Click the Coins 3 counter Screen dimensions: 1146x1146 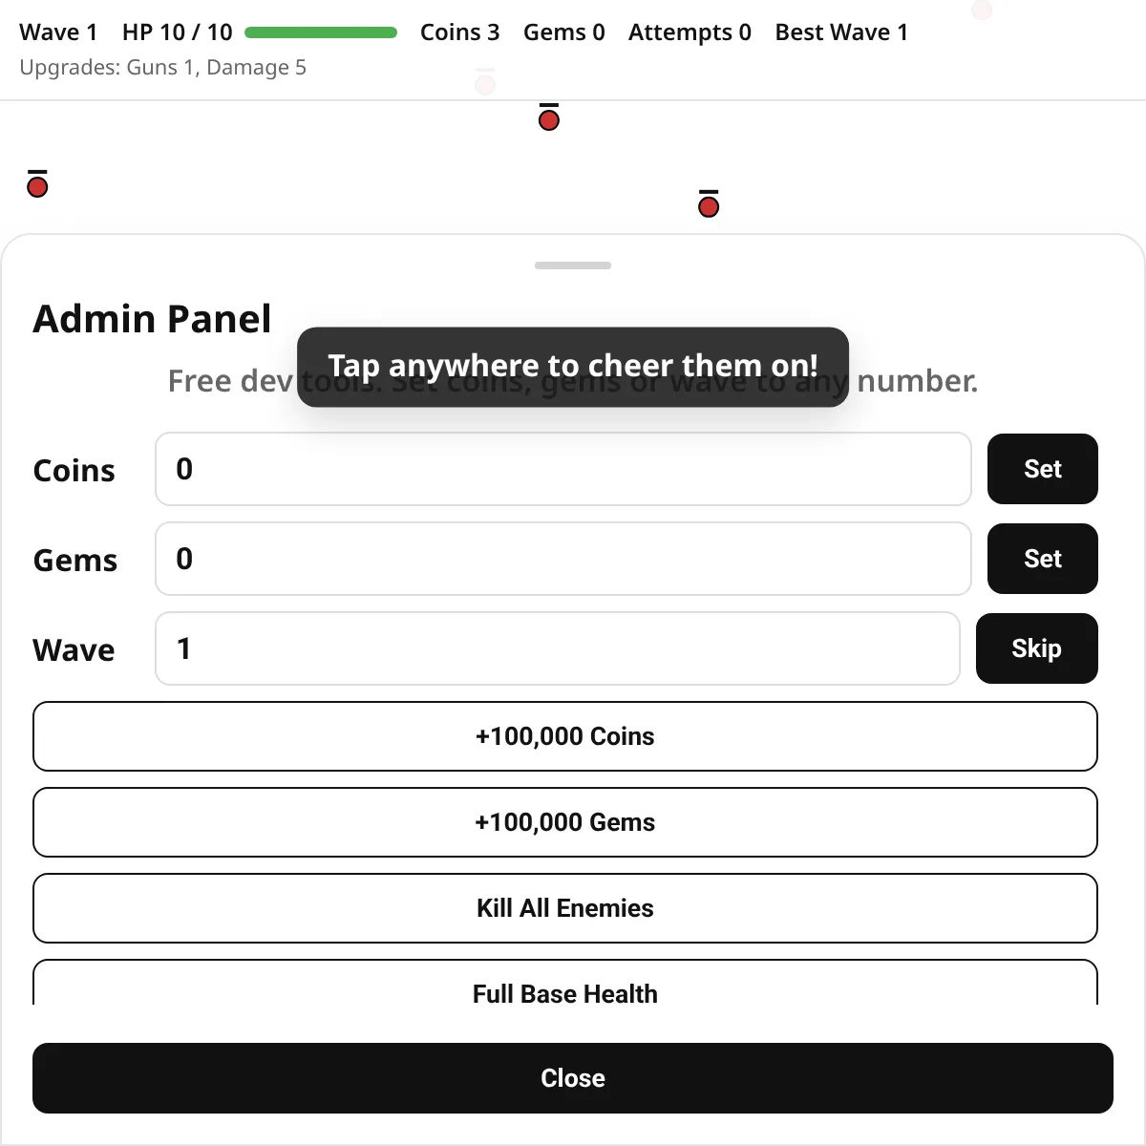coord(460,32)
